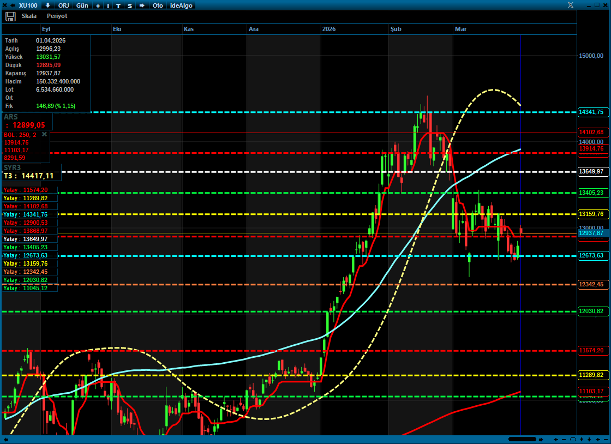Viewport: 611px width, 444px height.
Task: Select the Yatay : 11045,12 line entry
Action: pyautogui.click(x=30, y=288)
